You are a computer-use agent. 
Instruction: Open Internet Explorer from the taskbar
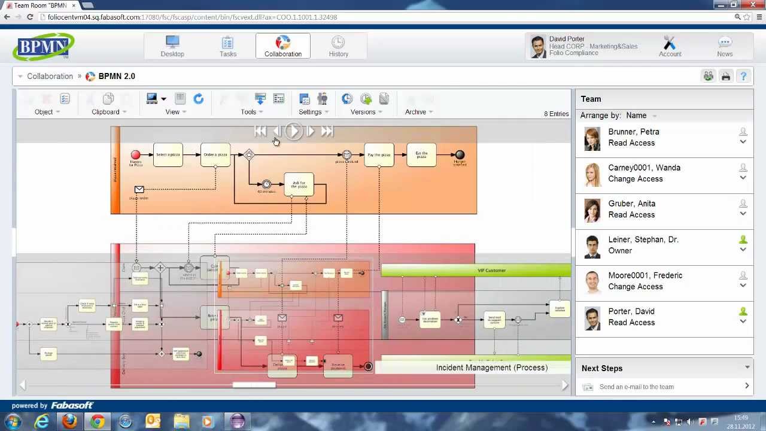(42, 421)
